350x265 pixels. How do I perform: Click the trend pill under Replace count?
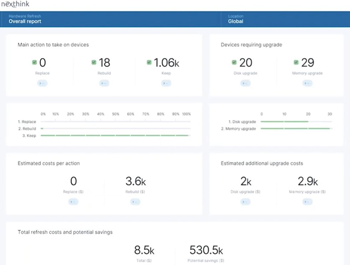42,83
